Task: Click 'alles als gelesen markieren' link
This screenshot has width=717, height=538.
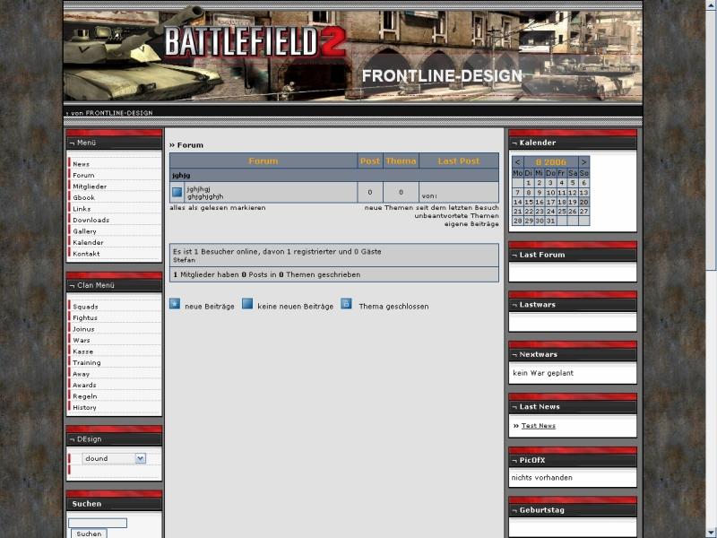Action: pyautogui.click(x=218, y=208)
